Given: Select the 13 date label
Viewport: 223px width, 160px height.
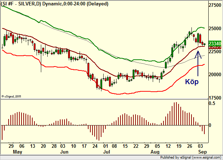Looking at the screenshot, I should [x=33, y=146].
